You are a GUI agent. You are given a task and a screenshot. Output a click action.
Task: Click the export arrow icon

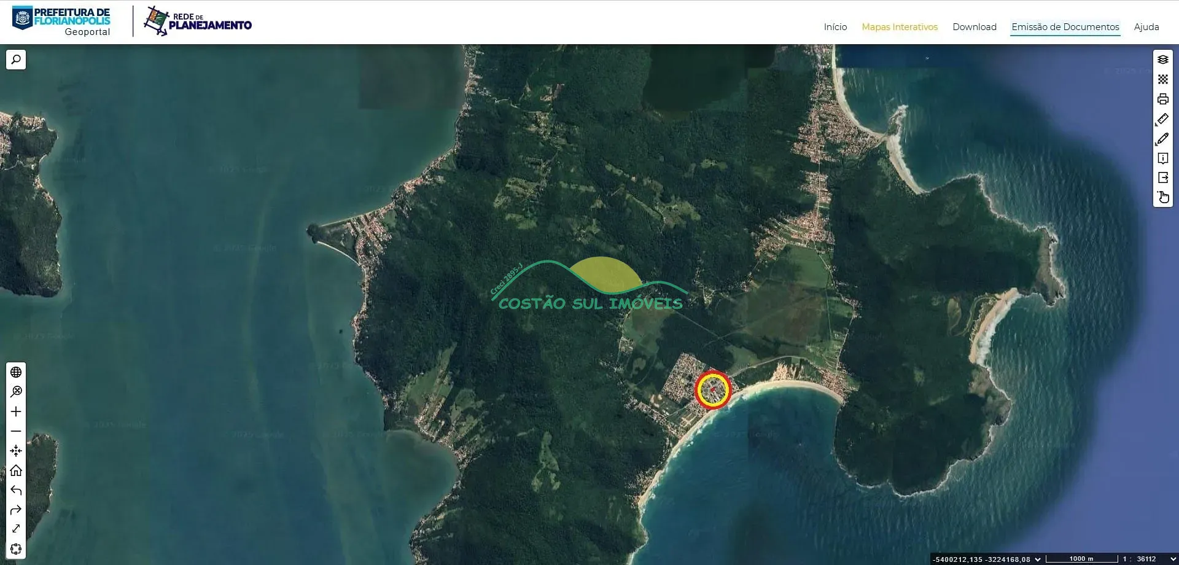[1163, 177]
